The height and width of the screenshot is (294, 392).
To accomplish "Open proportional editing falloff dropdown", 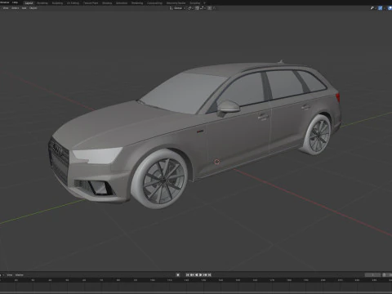I will coord(214,8).
